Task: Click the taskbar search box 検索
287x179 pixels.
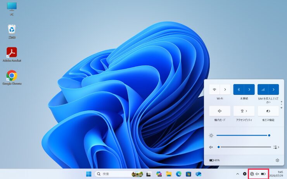Action: [x=119, y=174]
